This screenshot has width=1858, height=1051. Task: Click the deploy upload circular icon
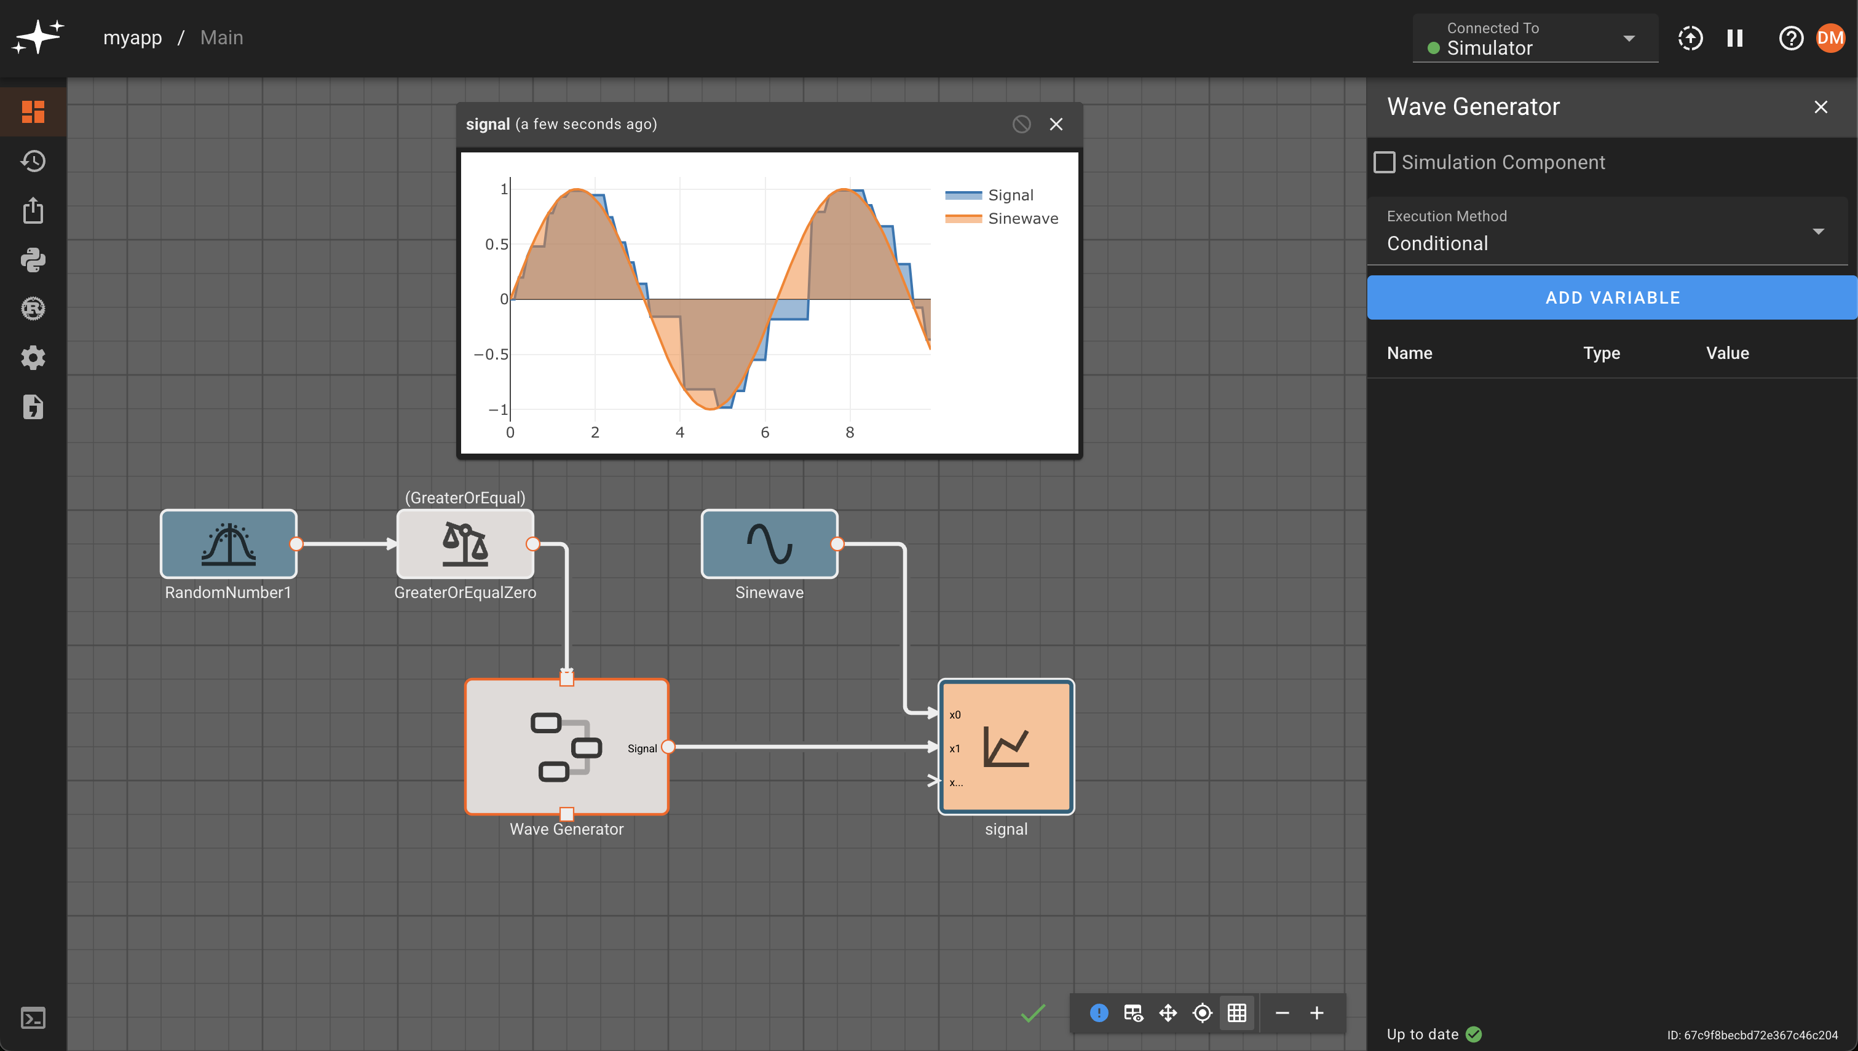[x=1690, y=38]
